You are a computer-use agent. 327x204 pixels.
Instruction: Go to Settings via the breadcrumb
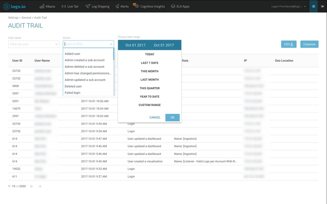(13, 17)
